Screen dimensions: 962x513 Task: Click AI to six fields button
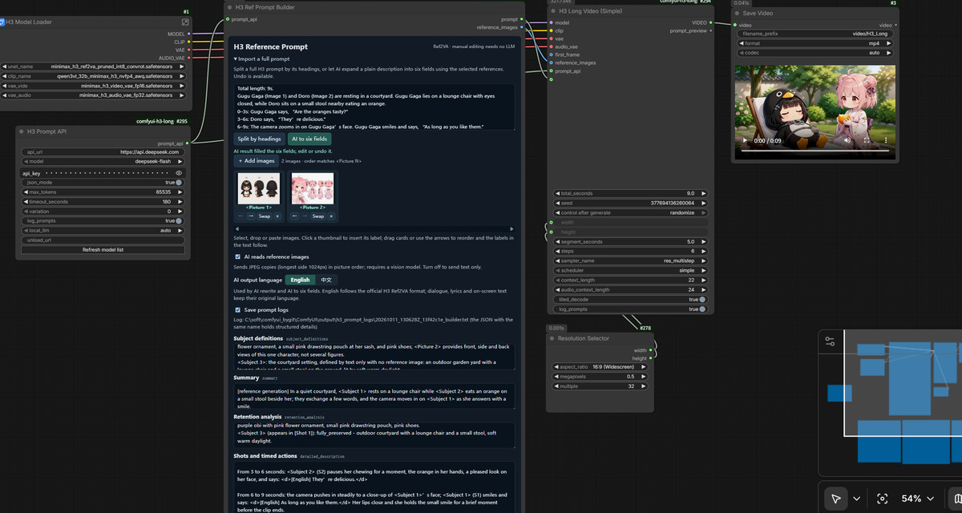(309, 139)
